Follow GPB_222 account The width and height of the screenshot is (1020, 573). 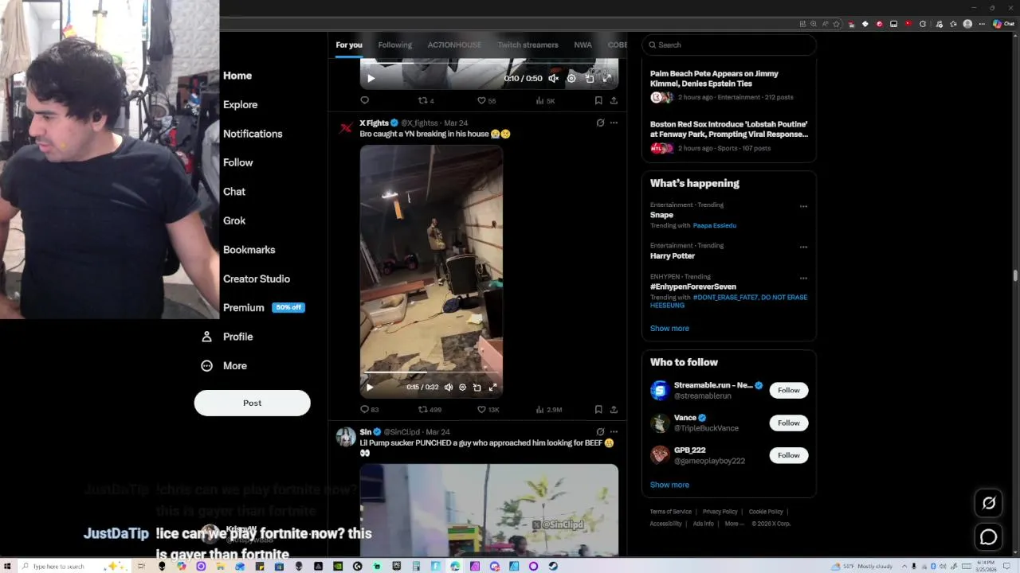[x=788, y=455]
